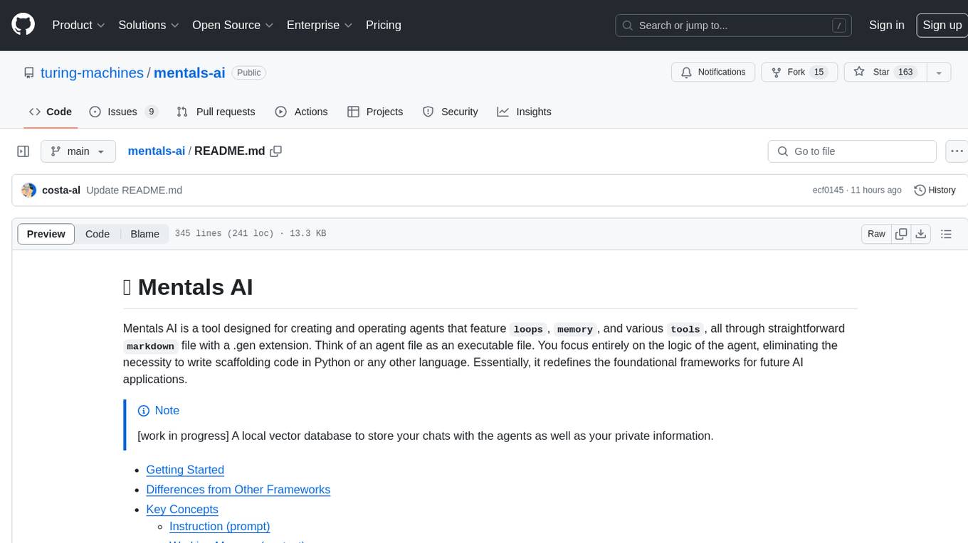The image size is (968, 543).
Task: Switch to the Insights tab
Action: coord(524,112)
